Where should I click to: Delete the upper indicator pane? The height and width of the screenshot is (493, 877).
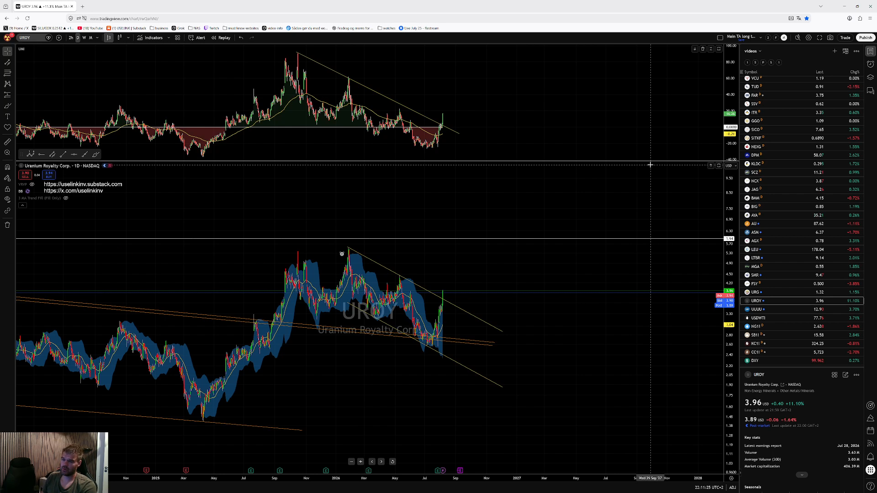[703, 49]
